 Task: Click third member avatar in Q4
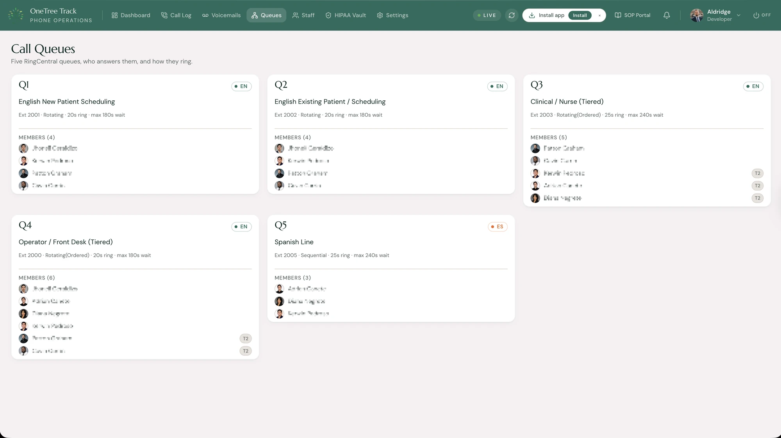click(23, 314)
